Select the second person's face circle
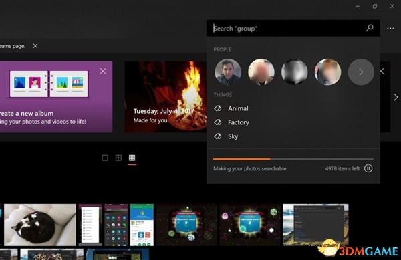Viewport: 401px width, 260px height. [x=261, y=72]
